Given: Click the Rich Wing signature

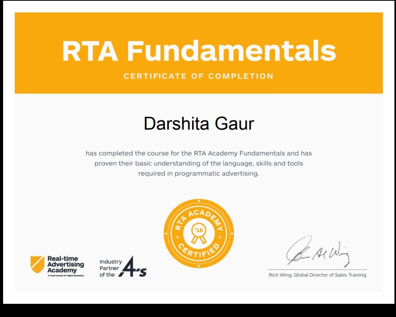Looking at the screenshot, I should pos(318,252).
